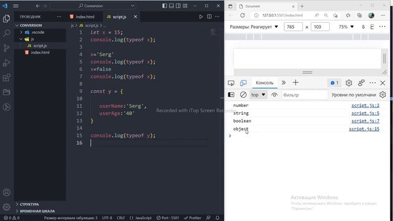Open the top context dropdown
Viewport: 393px width, 221px height.
tap(258, 95)
